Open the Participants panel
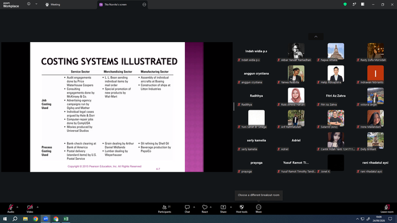Image resolution: width=397 pixels, height=223 pixels. tap(164, 207)
